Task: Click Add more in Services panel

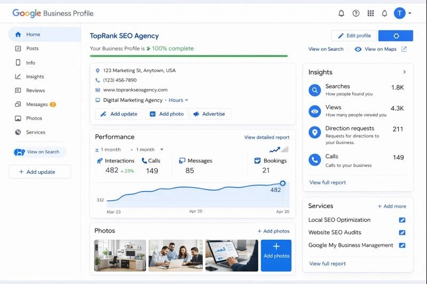Action: click(392, 206)
